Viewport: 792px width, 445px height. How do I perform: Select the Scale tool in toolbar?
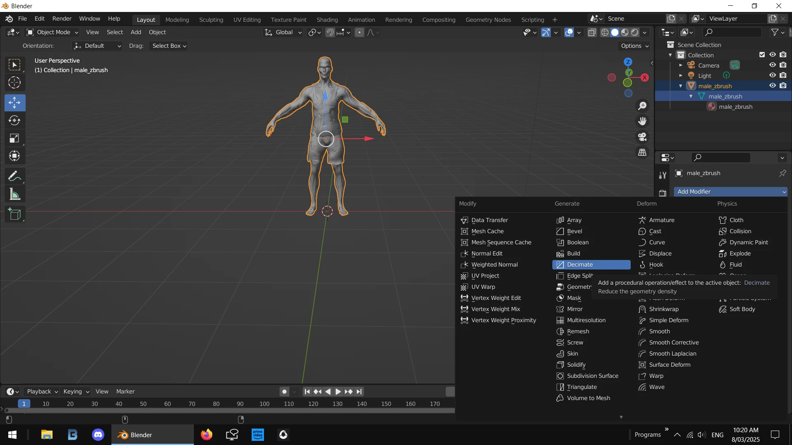pos(14,138)
